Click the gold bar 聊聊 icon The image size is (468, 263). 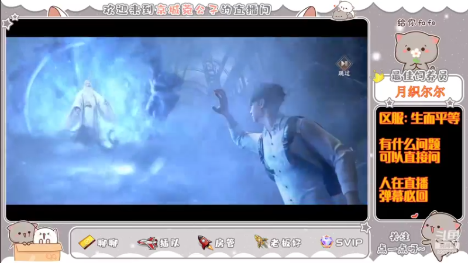tap(87, 242)
